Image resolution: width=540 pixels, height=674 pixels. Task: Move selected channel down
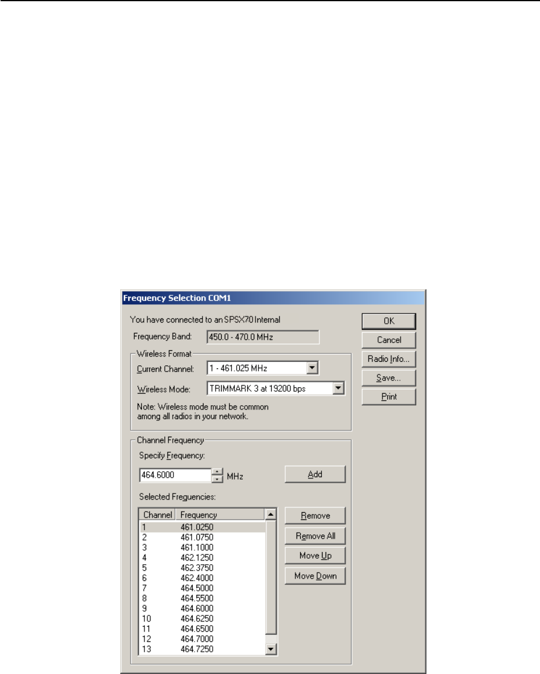[315, 576]
